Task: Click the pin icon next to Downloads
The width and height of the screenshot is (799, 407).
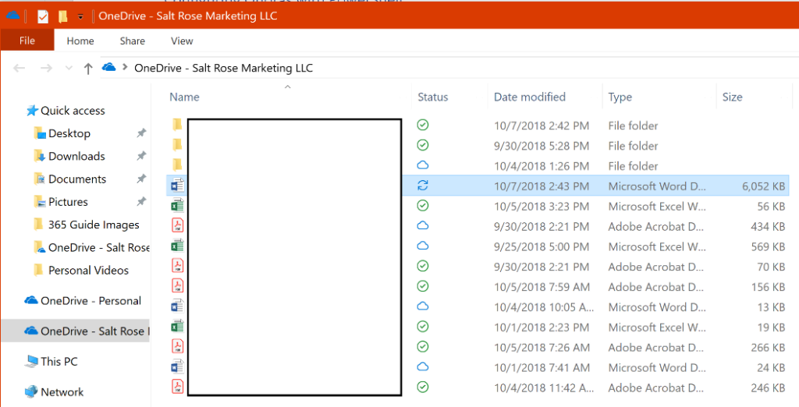Action: 141,156
